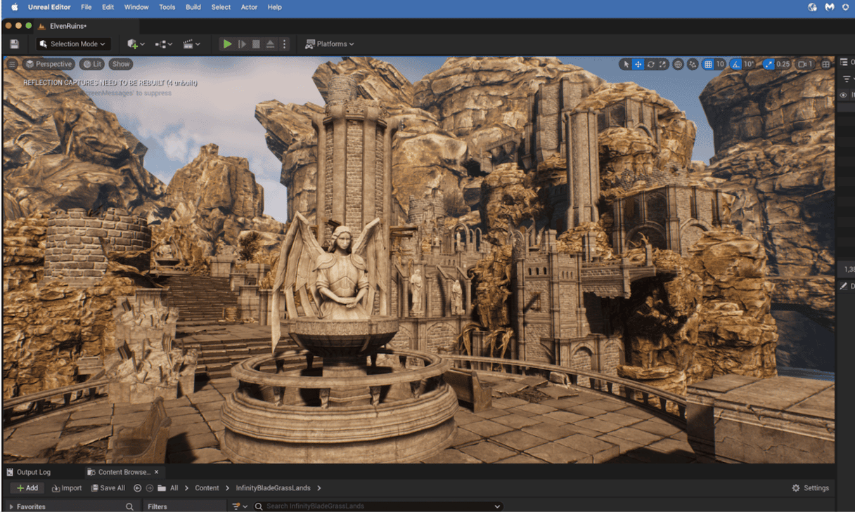Open the Build menu
This screenshot has height=512, width=855.
pyautogui.click(x=193, y=7)
